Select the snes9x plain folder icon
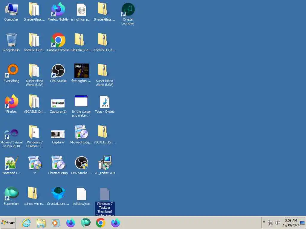Screen dimensions: 306x229 pos(35,42)
